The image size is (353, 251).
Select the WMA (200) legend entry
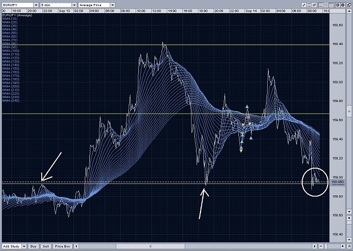[11, 86]
